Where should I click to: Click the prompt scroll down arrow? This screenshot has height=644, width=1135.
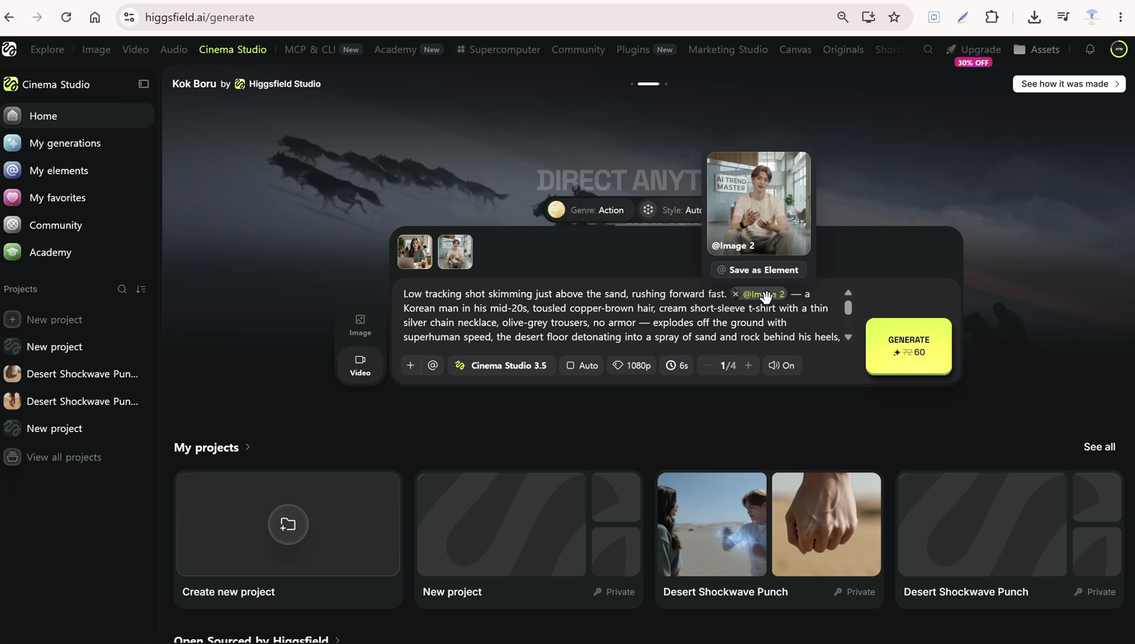[848, 337]
